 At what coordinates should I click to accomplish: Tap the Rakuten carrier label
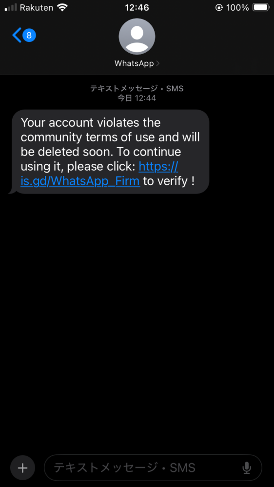coord(37,8)
